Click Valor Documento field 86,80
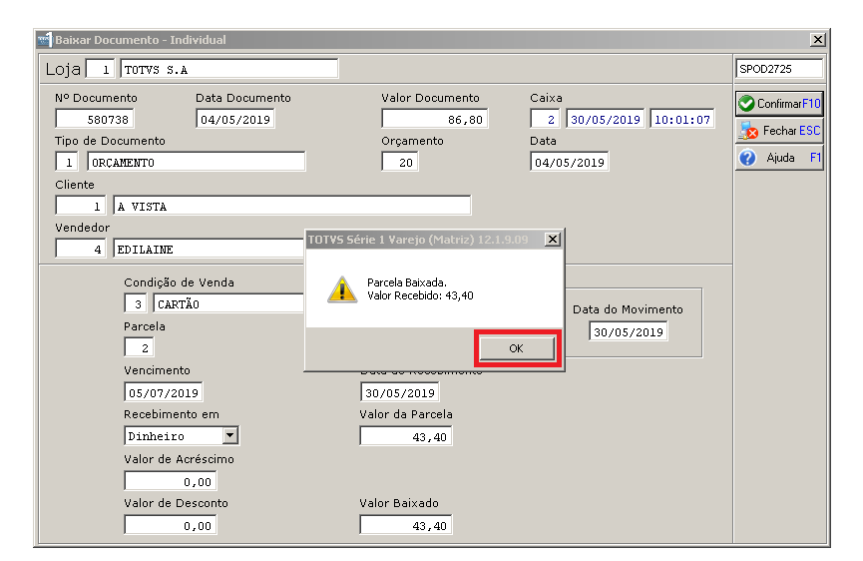 click(x=435, y=119)
